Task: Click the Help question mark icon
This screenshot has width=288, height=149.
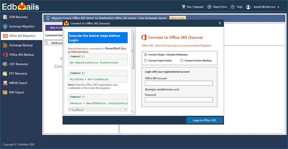Action: 233,7
